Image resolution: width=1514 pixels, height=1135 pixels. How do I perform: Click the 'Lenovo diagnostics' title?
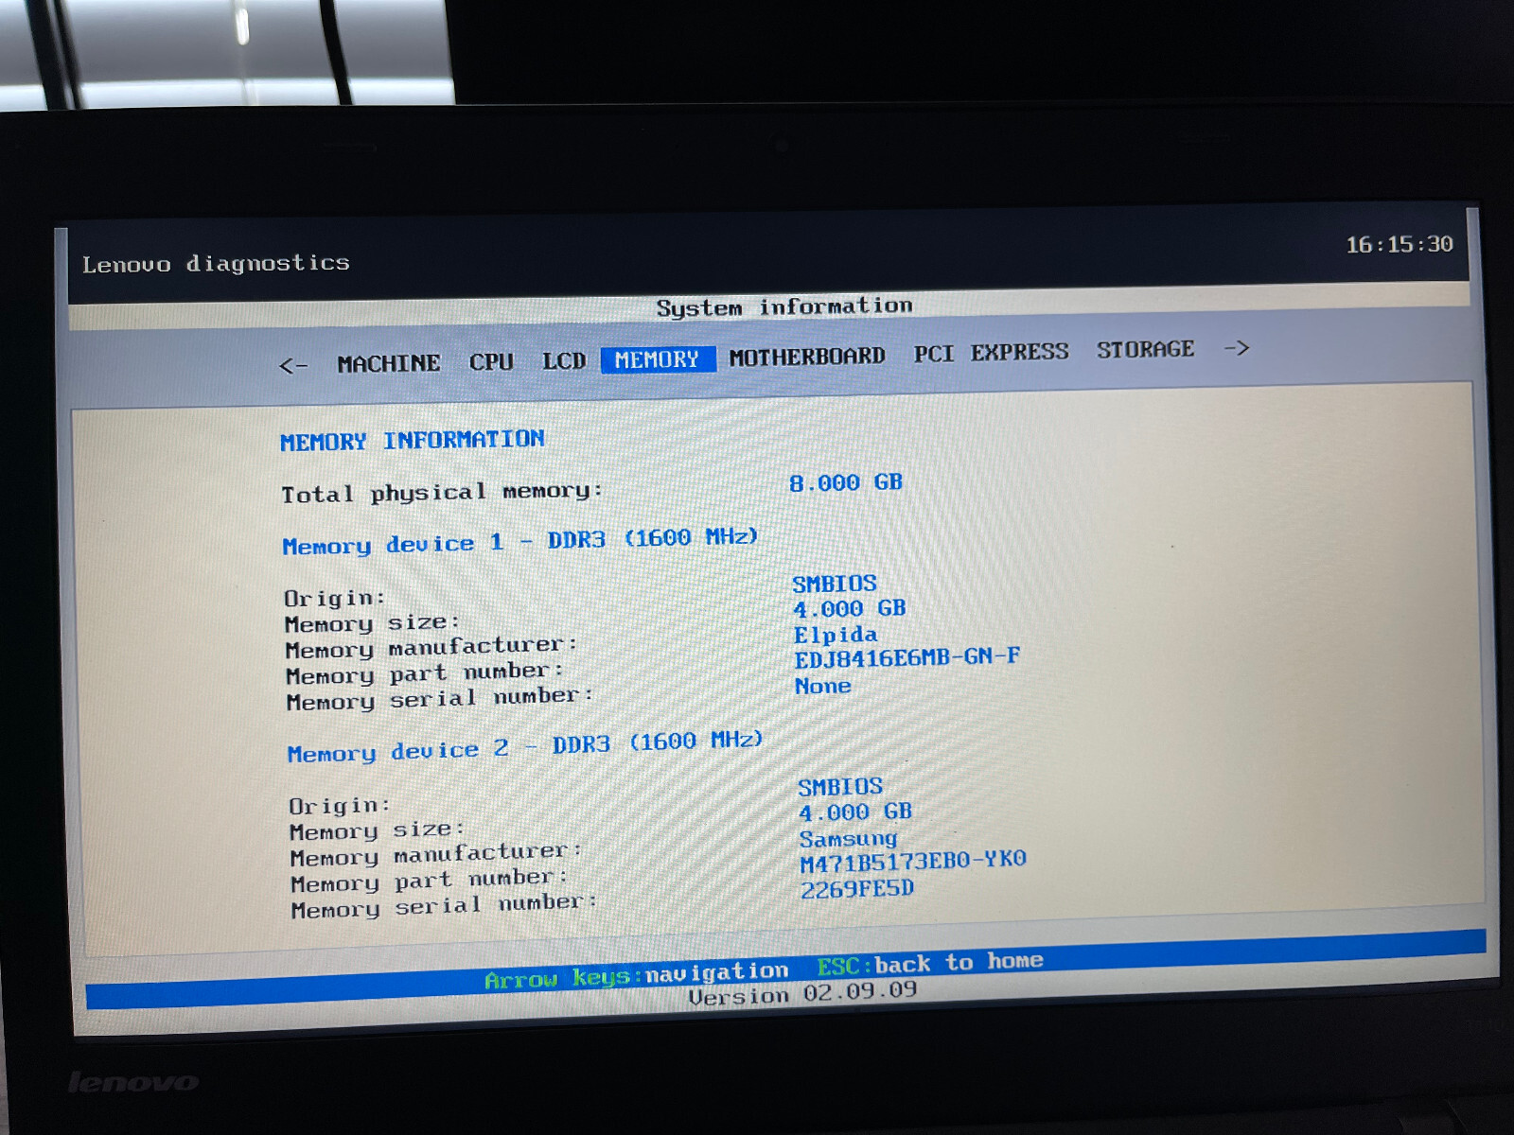click(x=216, y=263)
